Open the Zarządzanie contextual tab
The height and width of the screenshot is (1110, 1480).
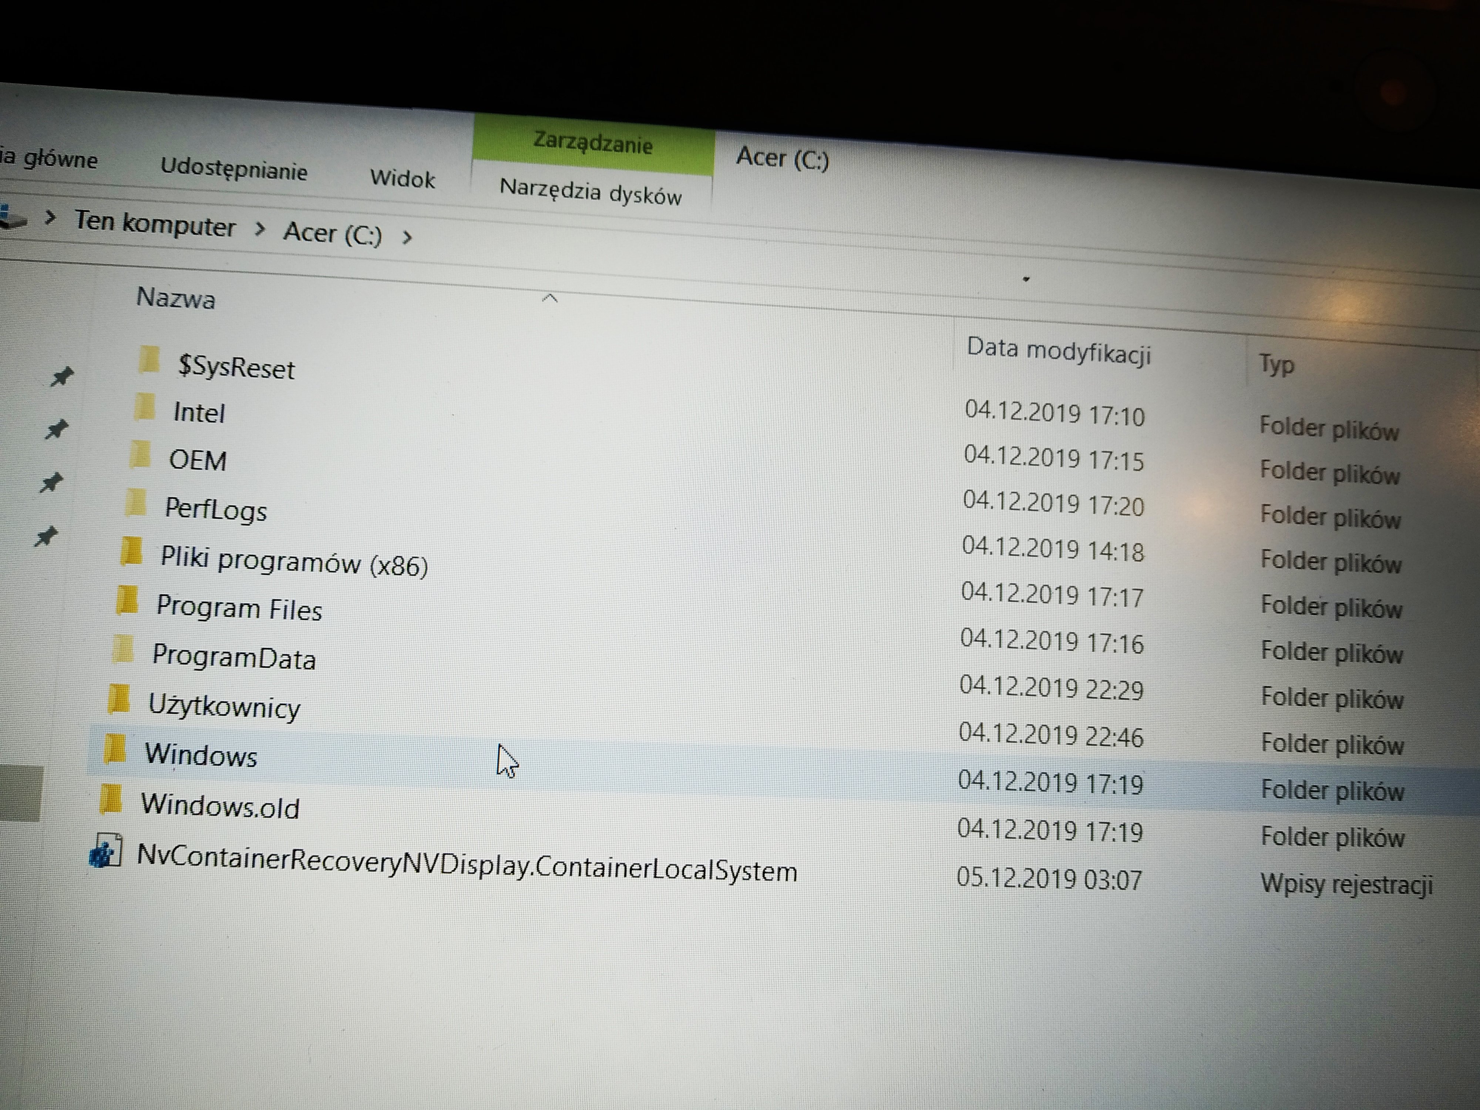pyautogui.click(x=593, y=143)
